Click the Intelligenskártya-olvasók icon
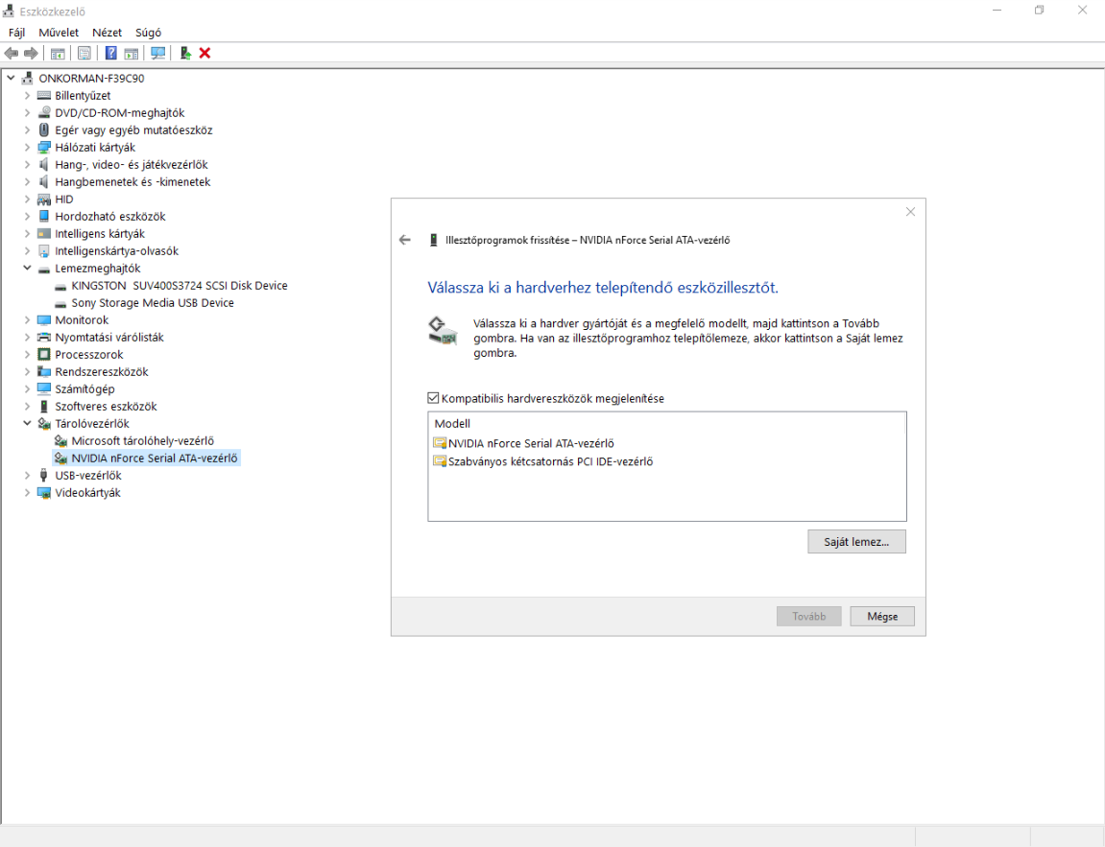 point(44,250)
